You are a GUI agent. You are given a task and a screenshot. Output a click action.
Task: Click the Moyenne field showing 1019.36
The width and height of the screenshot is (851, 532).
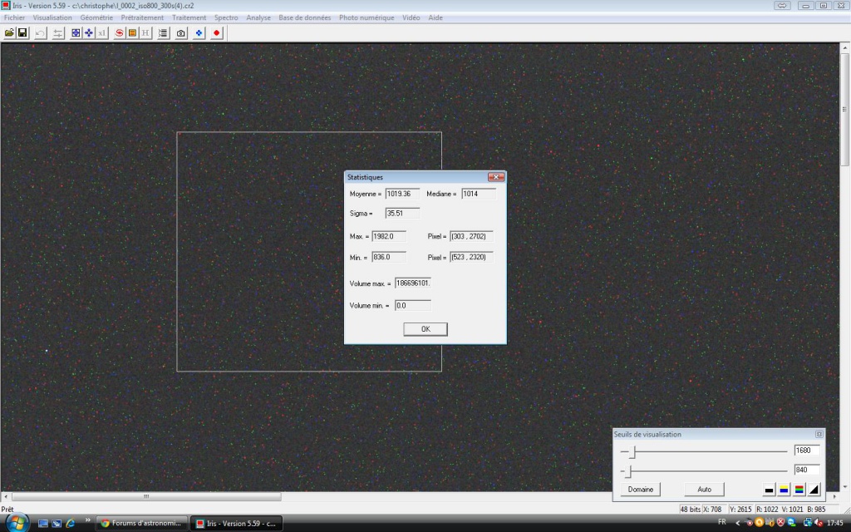(402, 194)
